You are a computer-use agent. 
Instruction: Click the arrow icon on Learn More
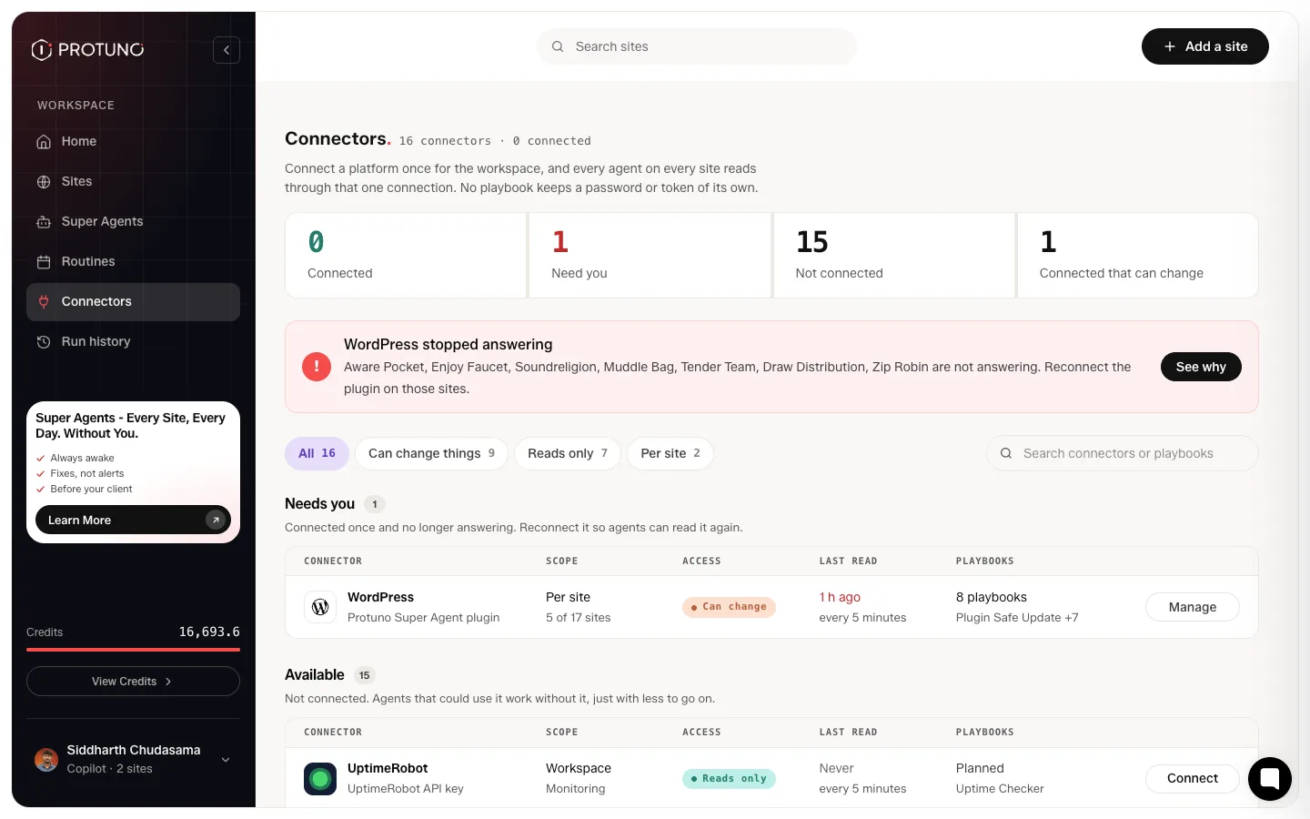(216, 520)
